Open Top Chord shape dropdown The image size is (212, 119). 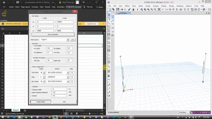(x=44, y=73)
